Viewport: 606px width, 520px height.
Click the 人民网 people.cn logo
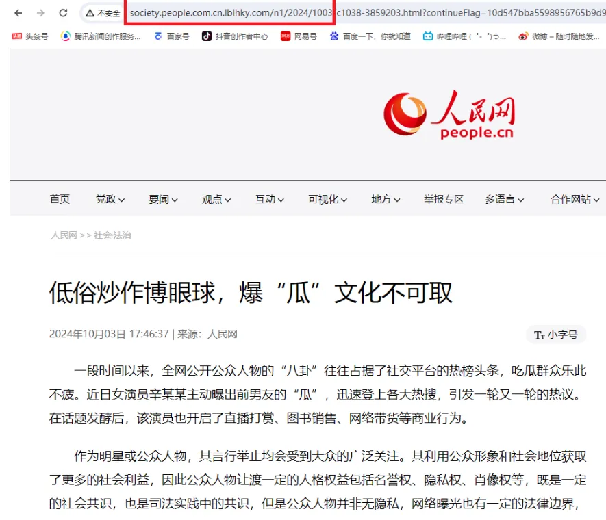click(x=449, y=114)
